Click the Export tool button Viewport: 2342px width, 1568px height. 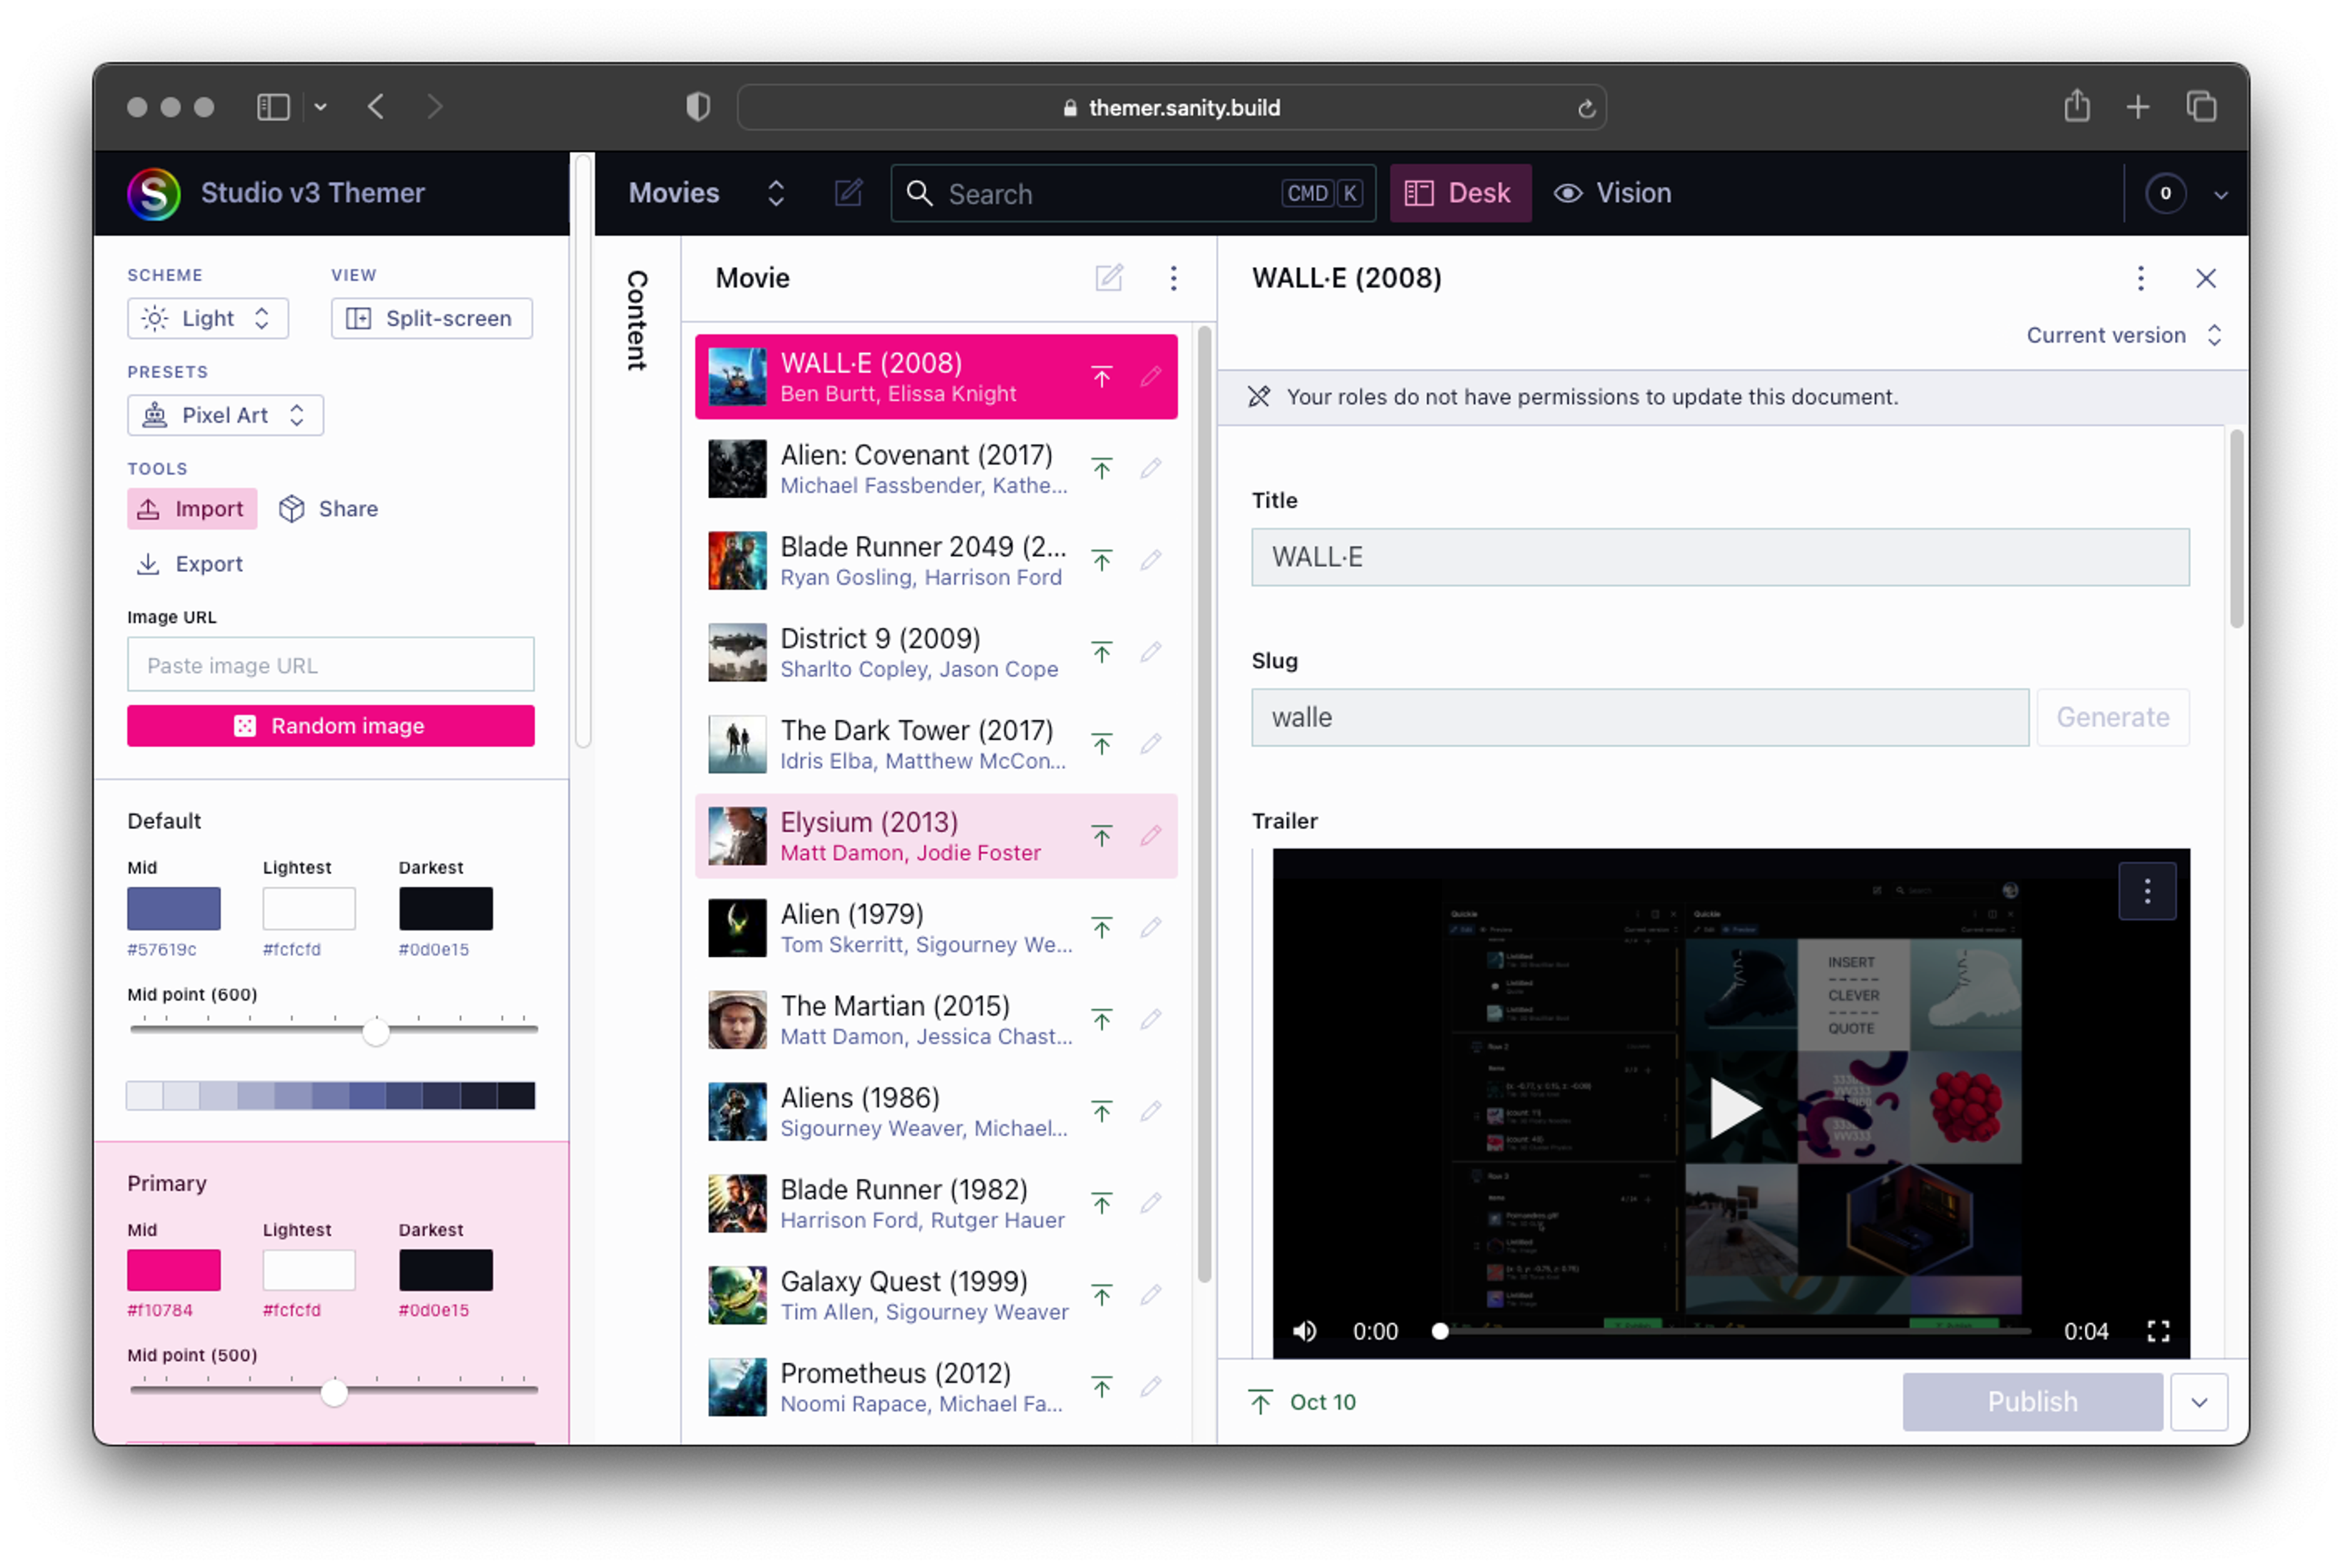point(190,564)
